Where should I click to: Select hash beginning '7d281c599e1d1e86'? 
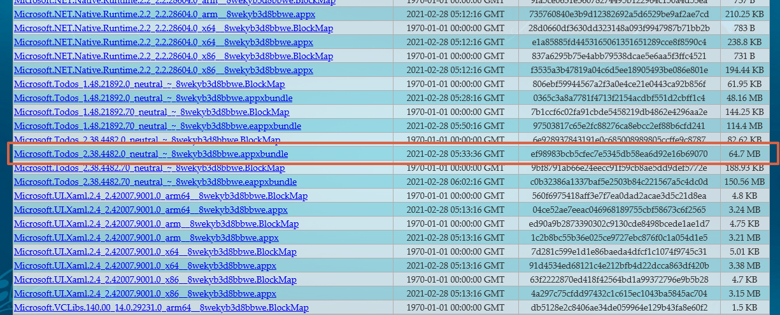[x=618, y=251]
